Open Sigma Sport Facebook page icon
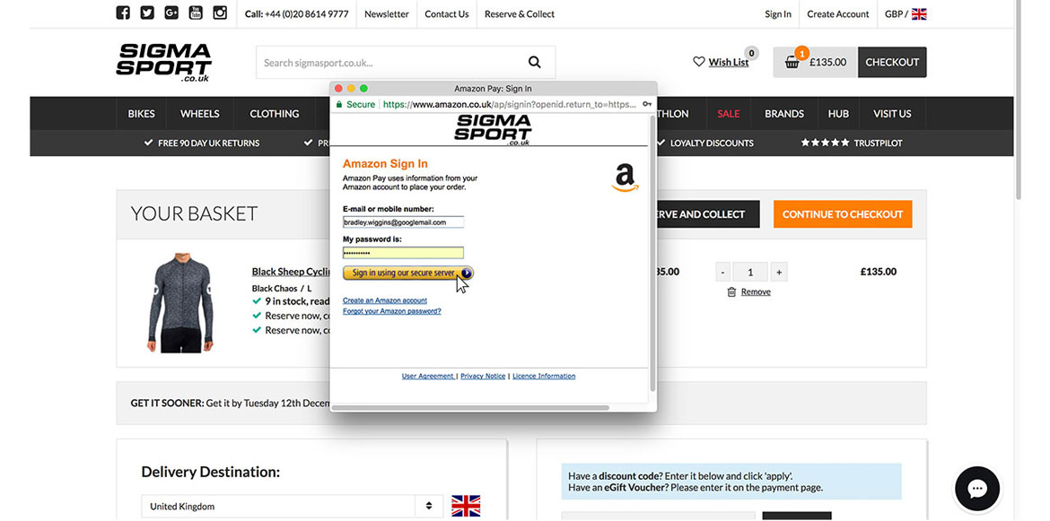The height and width of the screenshot is (521, 1050). pos(123,13)
